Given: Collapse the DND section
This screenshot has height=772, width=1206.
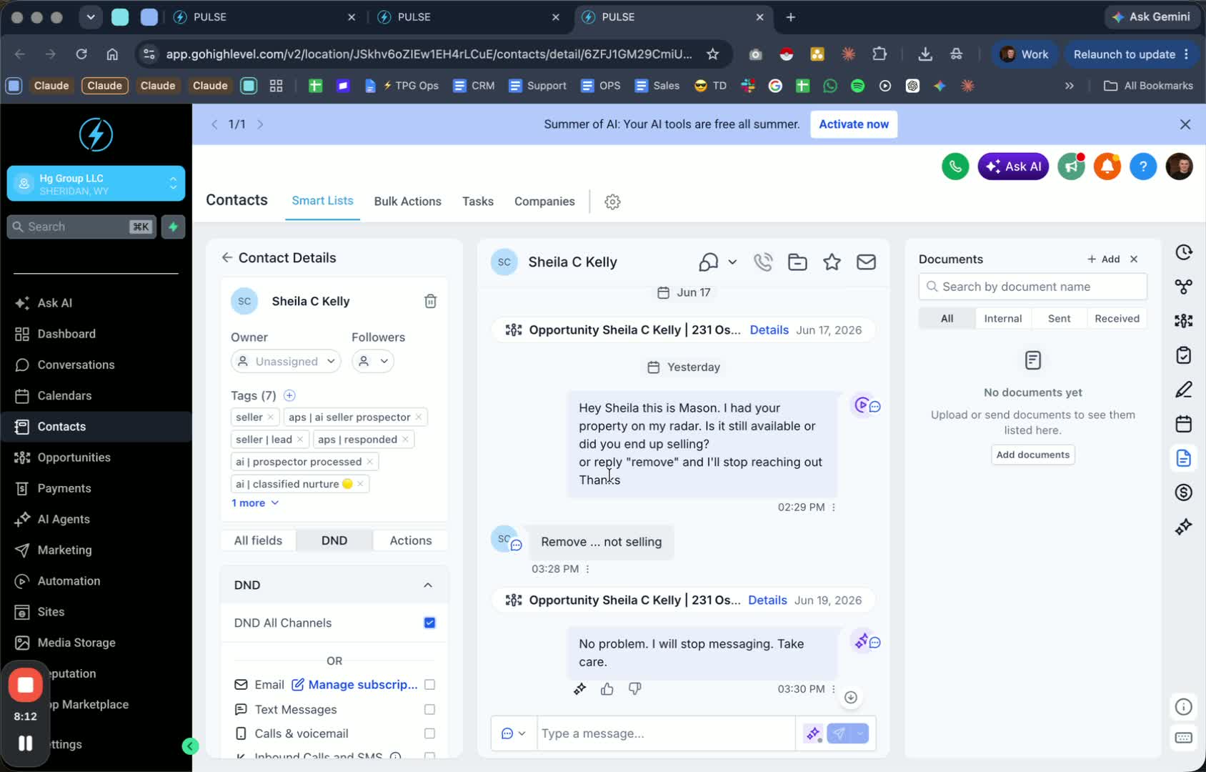Looking at the screenshot, I should coord(428,585).
